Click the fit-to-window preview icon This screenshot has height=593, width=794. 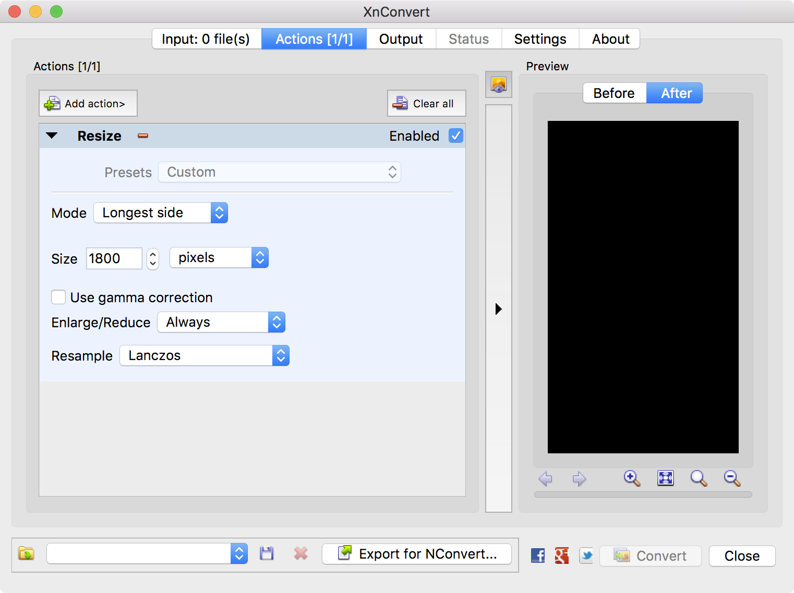click(x=666, y=478)
